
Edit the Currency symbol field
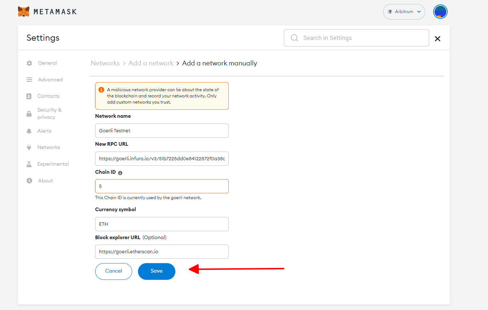tap(162, 224)
